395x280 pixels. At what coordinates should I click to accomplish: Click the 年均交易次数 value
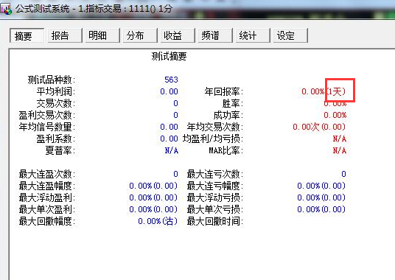[x=319, y=127]
